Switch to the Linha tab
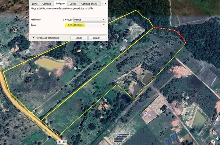 click(35, 4)
